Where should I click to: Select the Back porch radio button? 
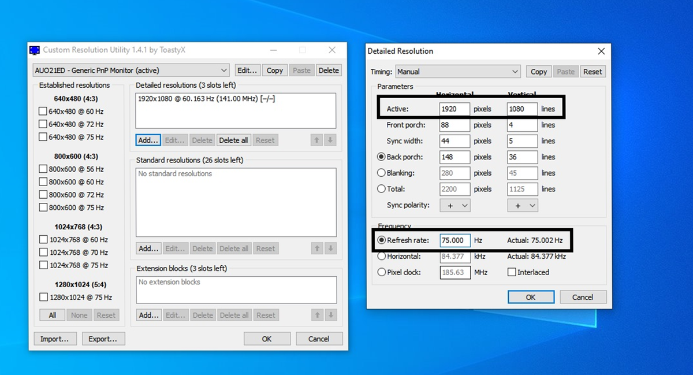tap(381, 157)
